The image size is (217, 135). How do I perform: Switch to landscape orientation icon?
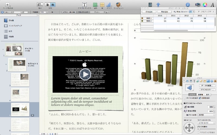53,5
